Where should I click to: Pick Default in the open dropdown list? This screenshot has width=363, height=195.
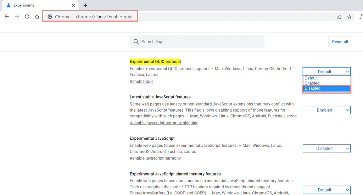[x=326, y=78]
